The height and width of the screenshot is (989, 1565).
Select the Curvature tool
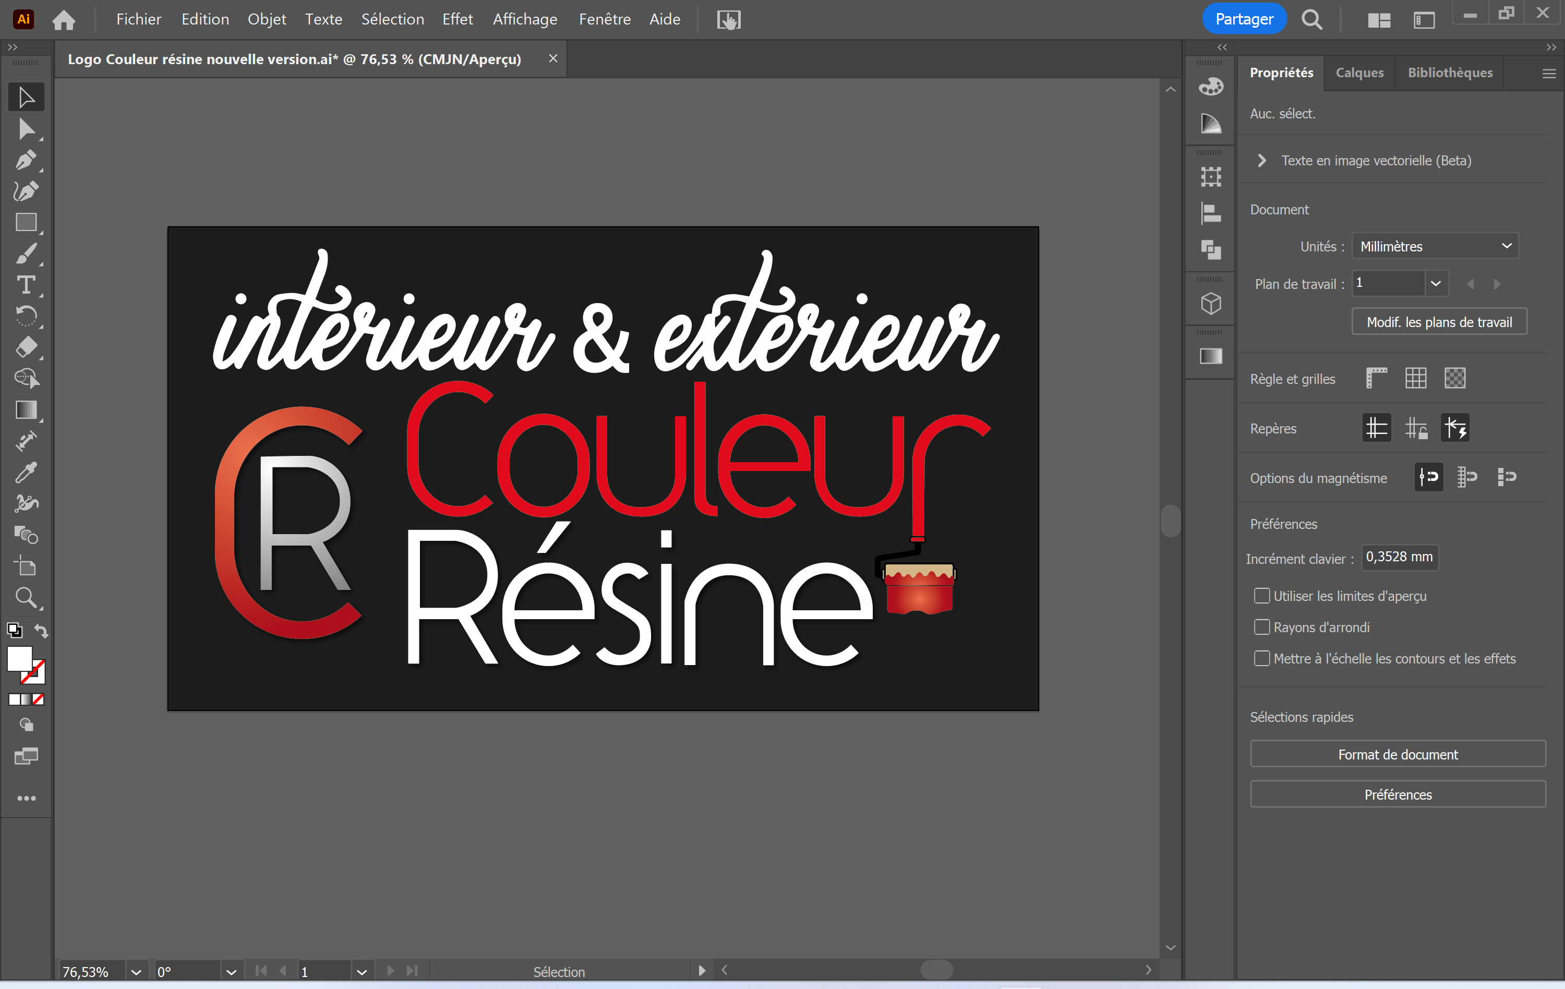(26, 191)
